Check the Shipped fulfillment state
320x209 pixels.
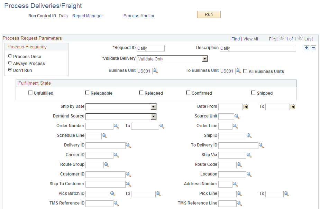[253, 93]
